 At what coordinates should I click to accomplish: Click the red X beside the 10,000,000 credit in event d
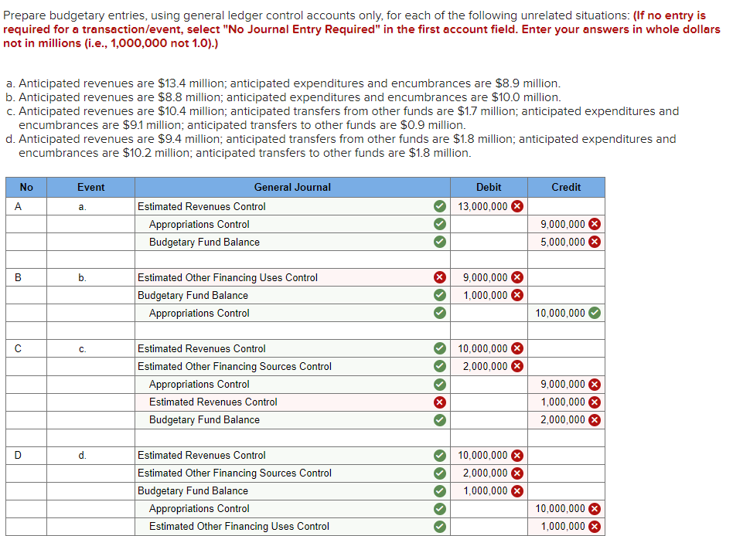click(595, 509)
